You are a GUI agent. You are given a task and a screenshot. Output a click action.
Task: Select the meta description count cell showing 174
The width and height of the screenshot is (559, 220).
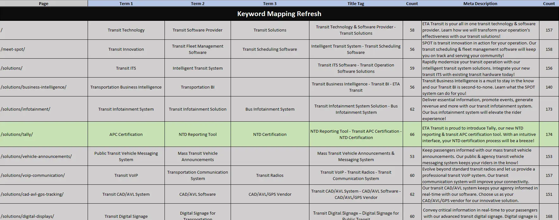pos(549,134)
